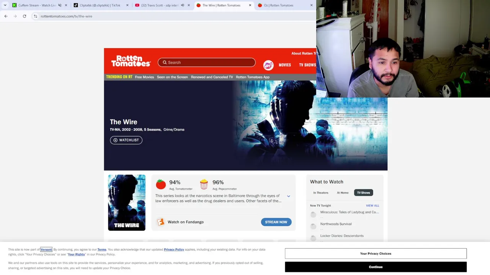Open the browser tab search dropdown

5,5
